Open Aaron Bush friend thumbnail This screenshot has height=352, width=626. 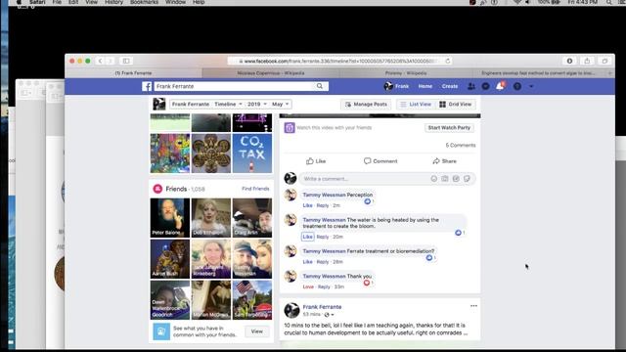(169, 259)
